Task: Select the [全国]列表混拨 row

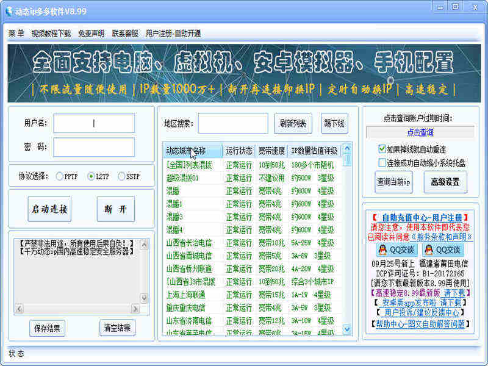Action: click(x=252, y=165)
